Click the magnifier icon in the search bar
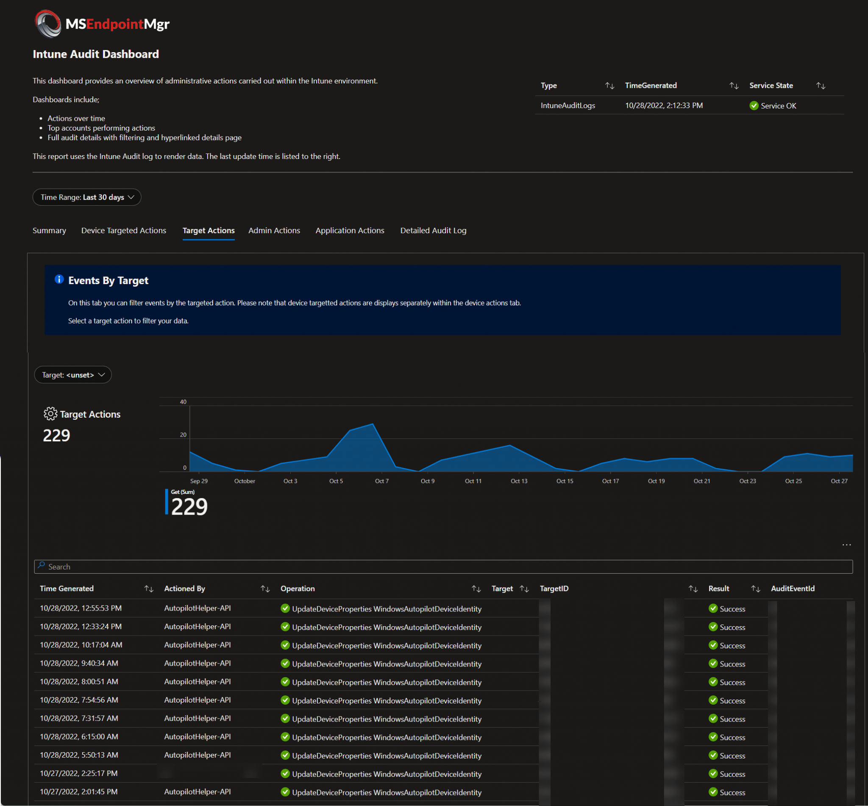The image size is (868, 806). click(x=42, y=566)
